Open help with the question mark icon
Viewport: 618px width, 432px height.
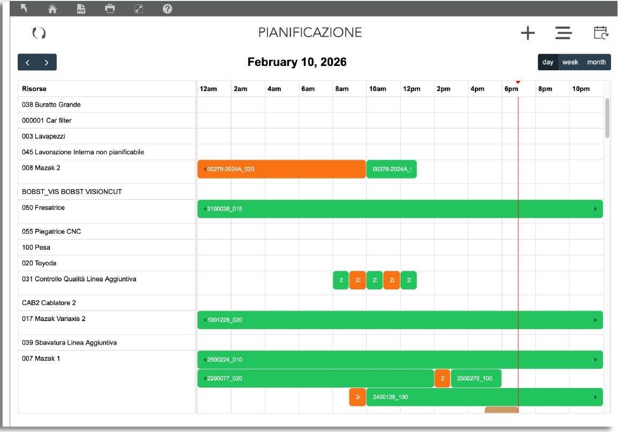(168, 9)
